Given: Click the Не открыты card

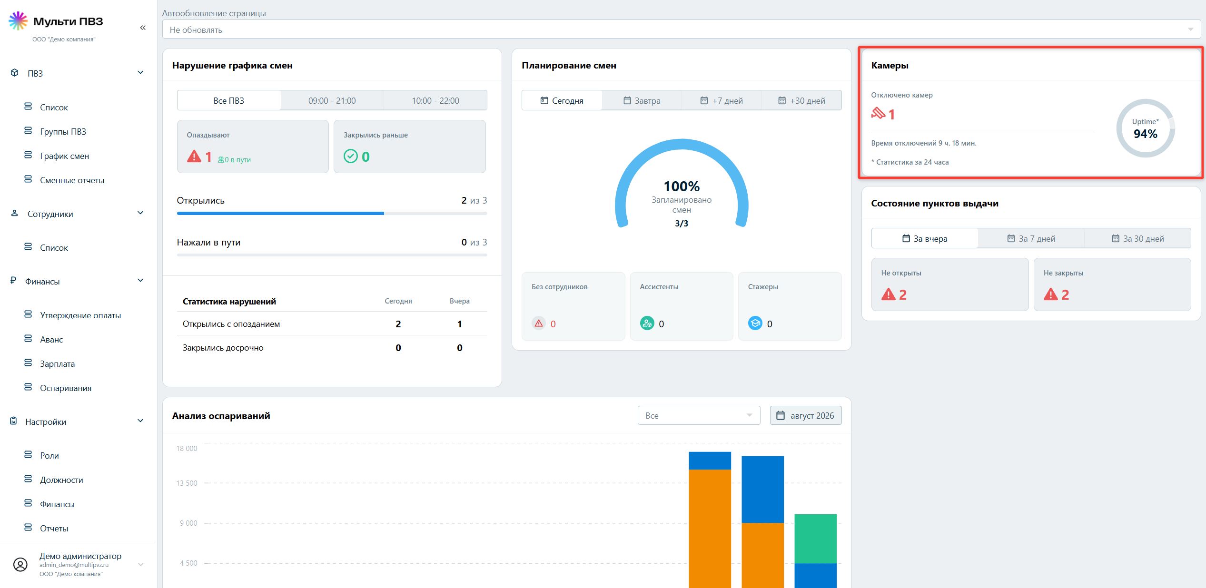Looking at the screenshot, I should click(x=950, y=284).
